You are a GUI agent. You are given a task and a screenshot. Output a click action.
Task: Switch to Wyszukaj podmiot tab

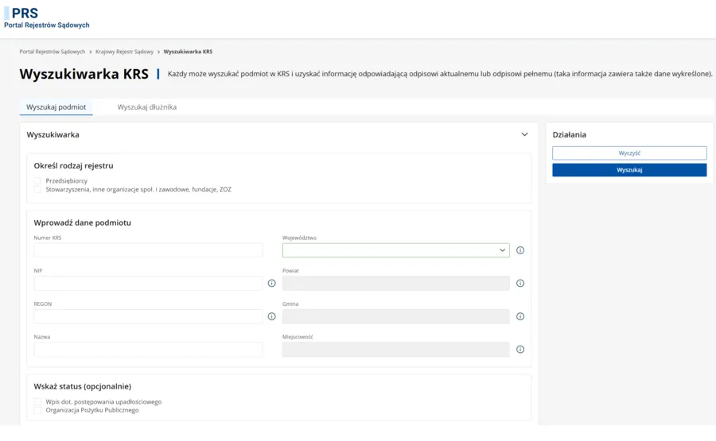click(x=56, y=107)
